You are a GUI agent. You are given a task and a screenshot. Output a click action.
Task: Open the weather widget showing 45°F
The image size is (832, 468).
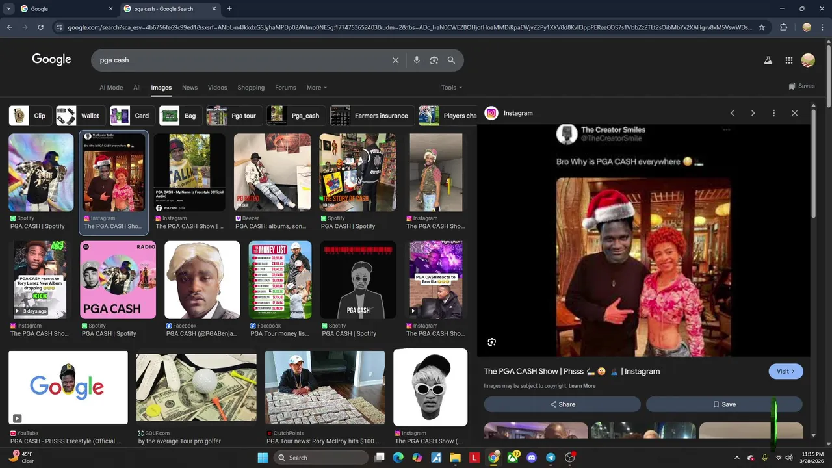[21, 458]
